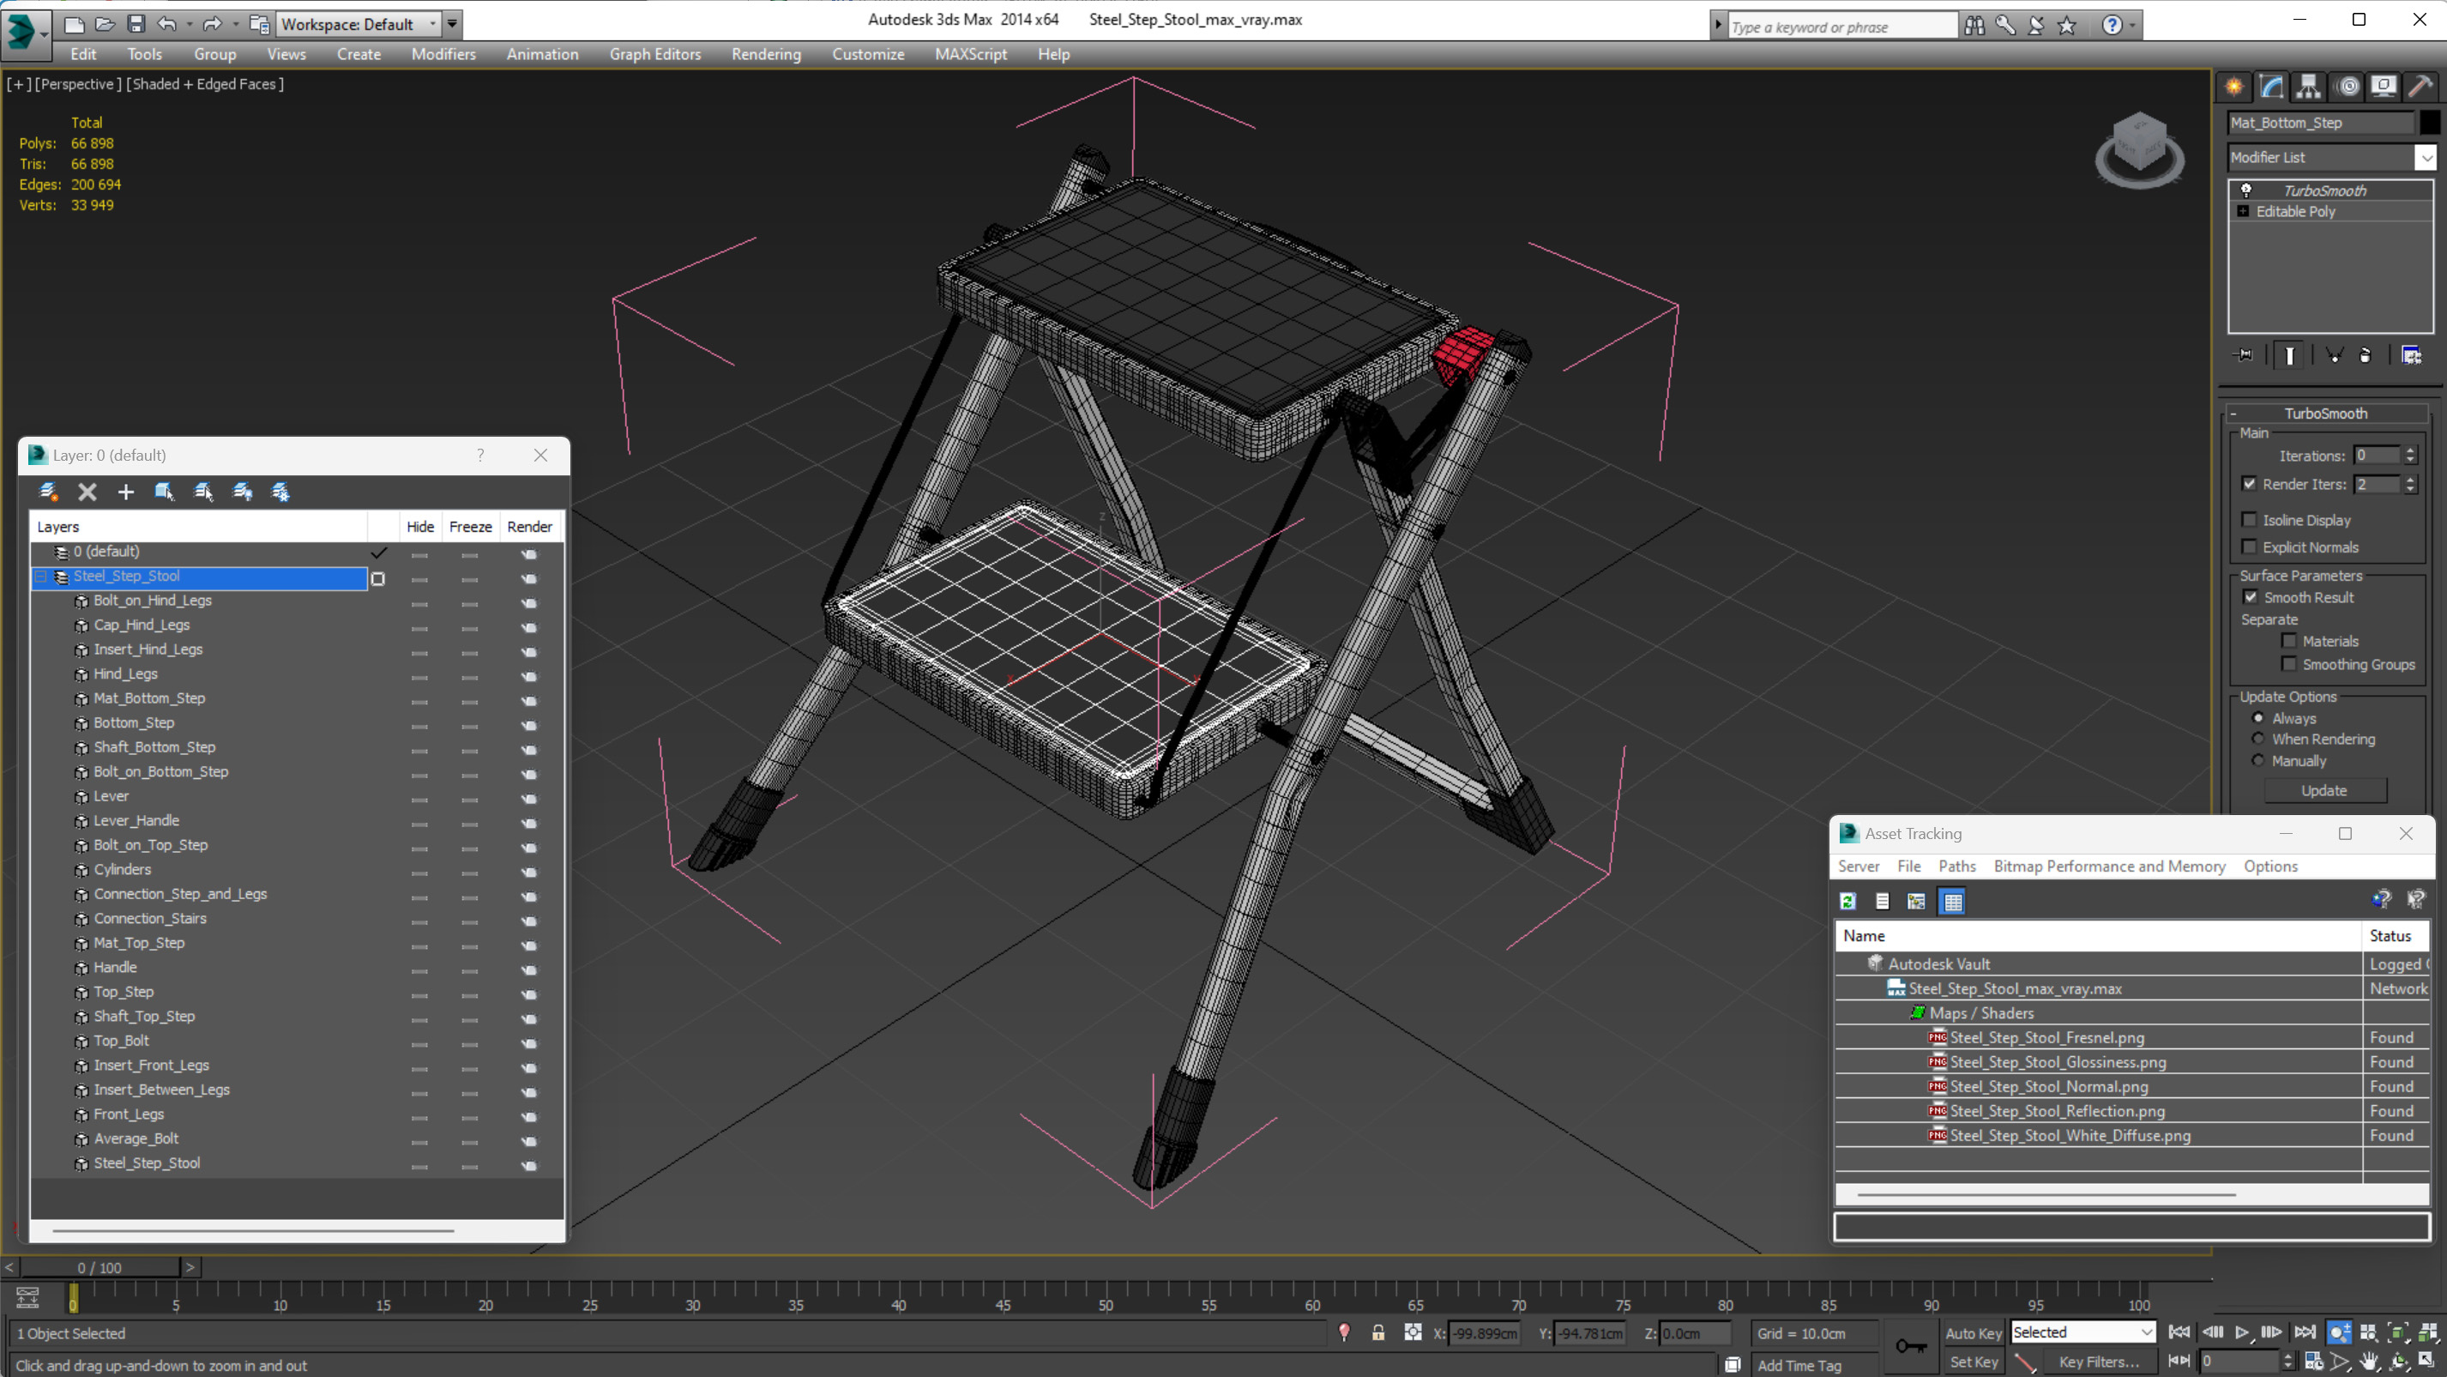Open the Modifiers menu
This screenshot has height=1377, width=2447.
pyautogui.click(x=443, y=54)
